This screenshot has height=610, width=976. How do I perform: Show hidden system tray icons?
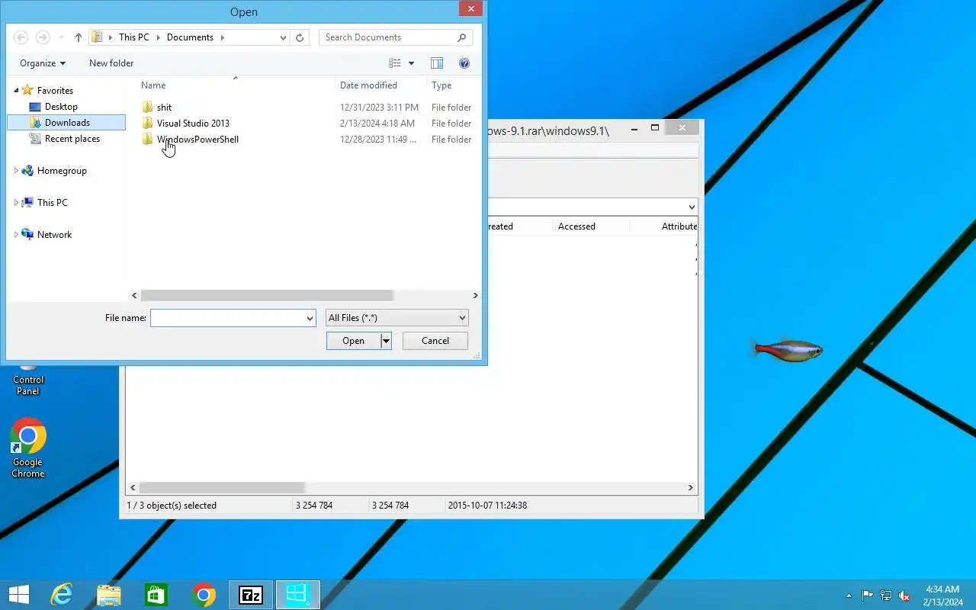coord(849,596)
